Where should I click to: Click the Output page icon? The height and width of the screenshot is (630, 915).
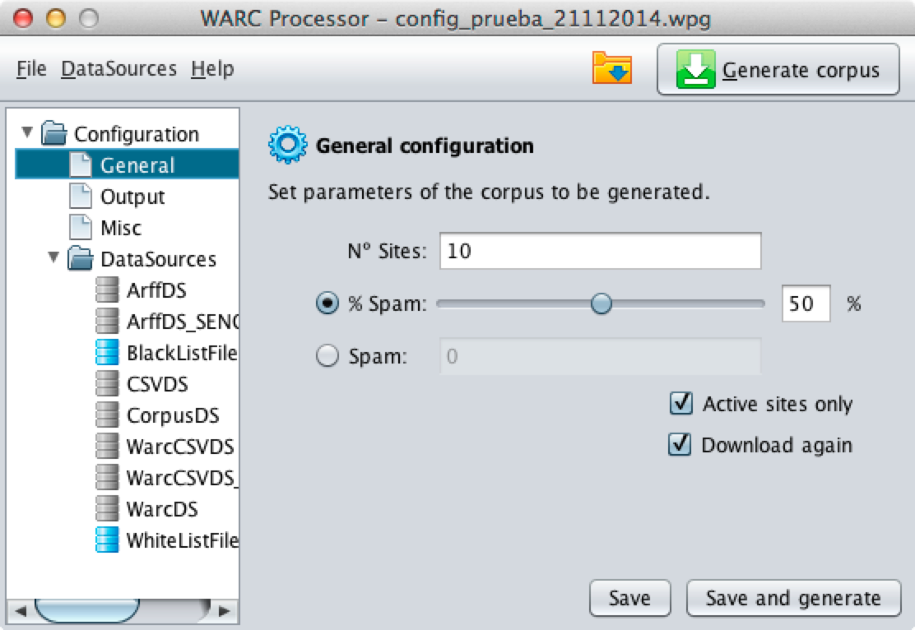tap(81, 197)
